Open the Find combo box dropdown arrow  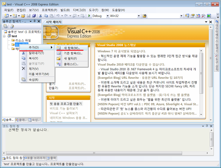(x=181, y=16)
